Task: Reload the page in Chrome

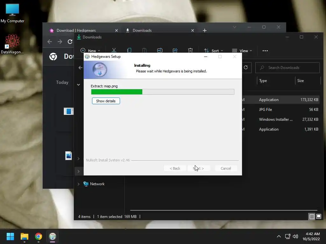Action: 70,42
